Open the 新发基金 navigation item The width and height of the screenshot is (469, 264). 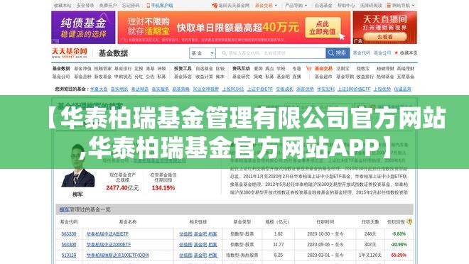coord(102,77)
